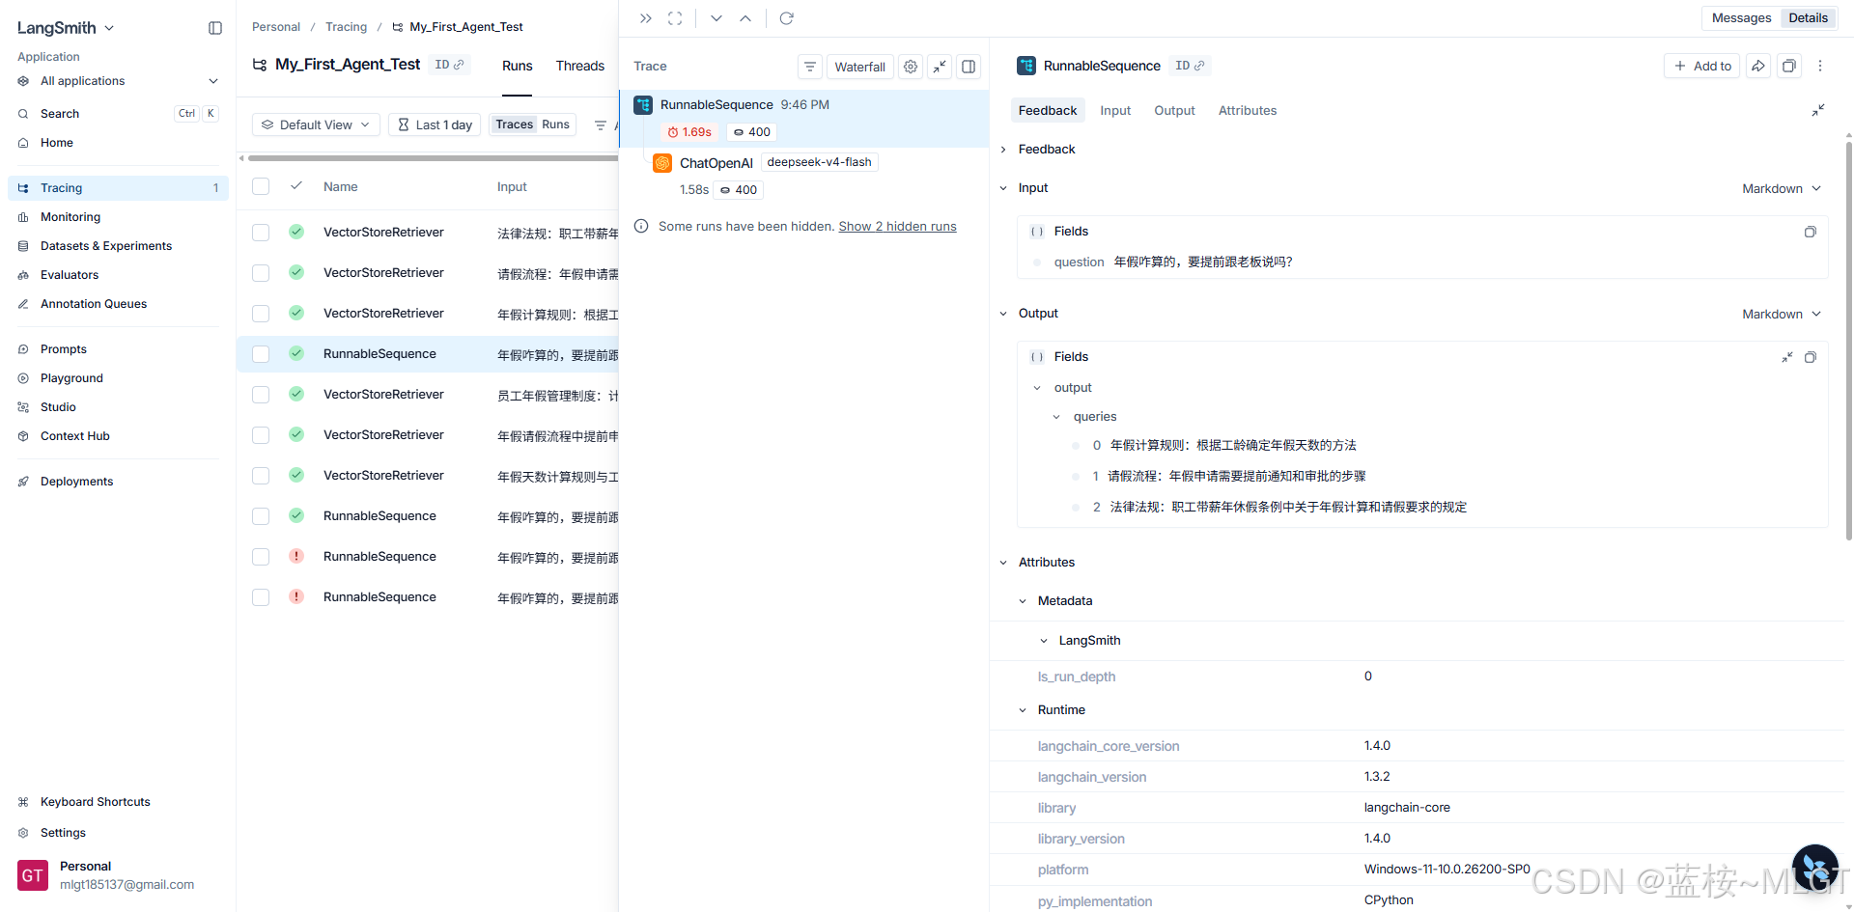Viewport: 1854px width, 912px height.
Task: Go to the next run using down chevron
Action: tap(716, 18)
